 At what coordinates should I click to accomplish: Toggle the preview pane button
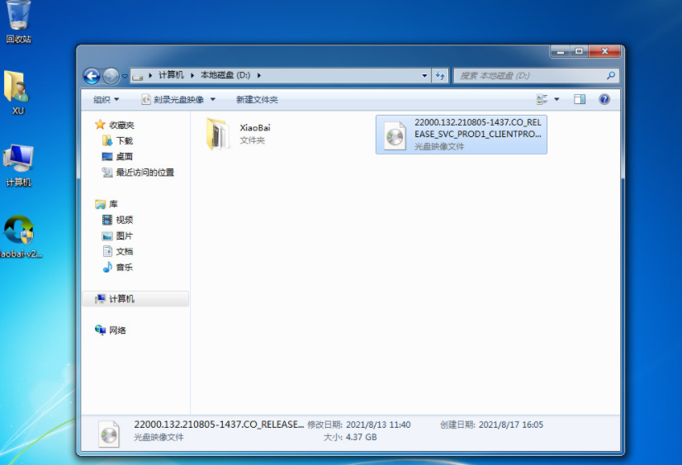point(580,99)
